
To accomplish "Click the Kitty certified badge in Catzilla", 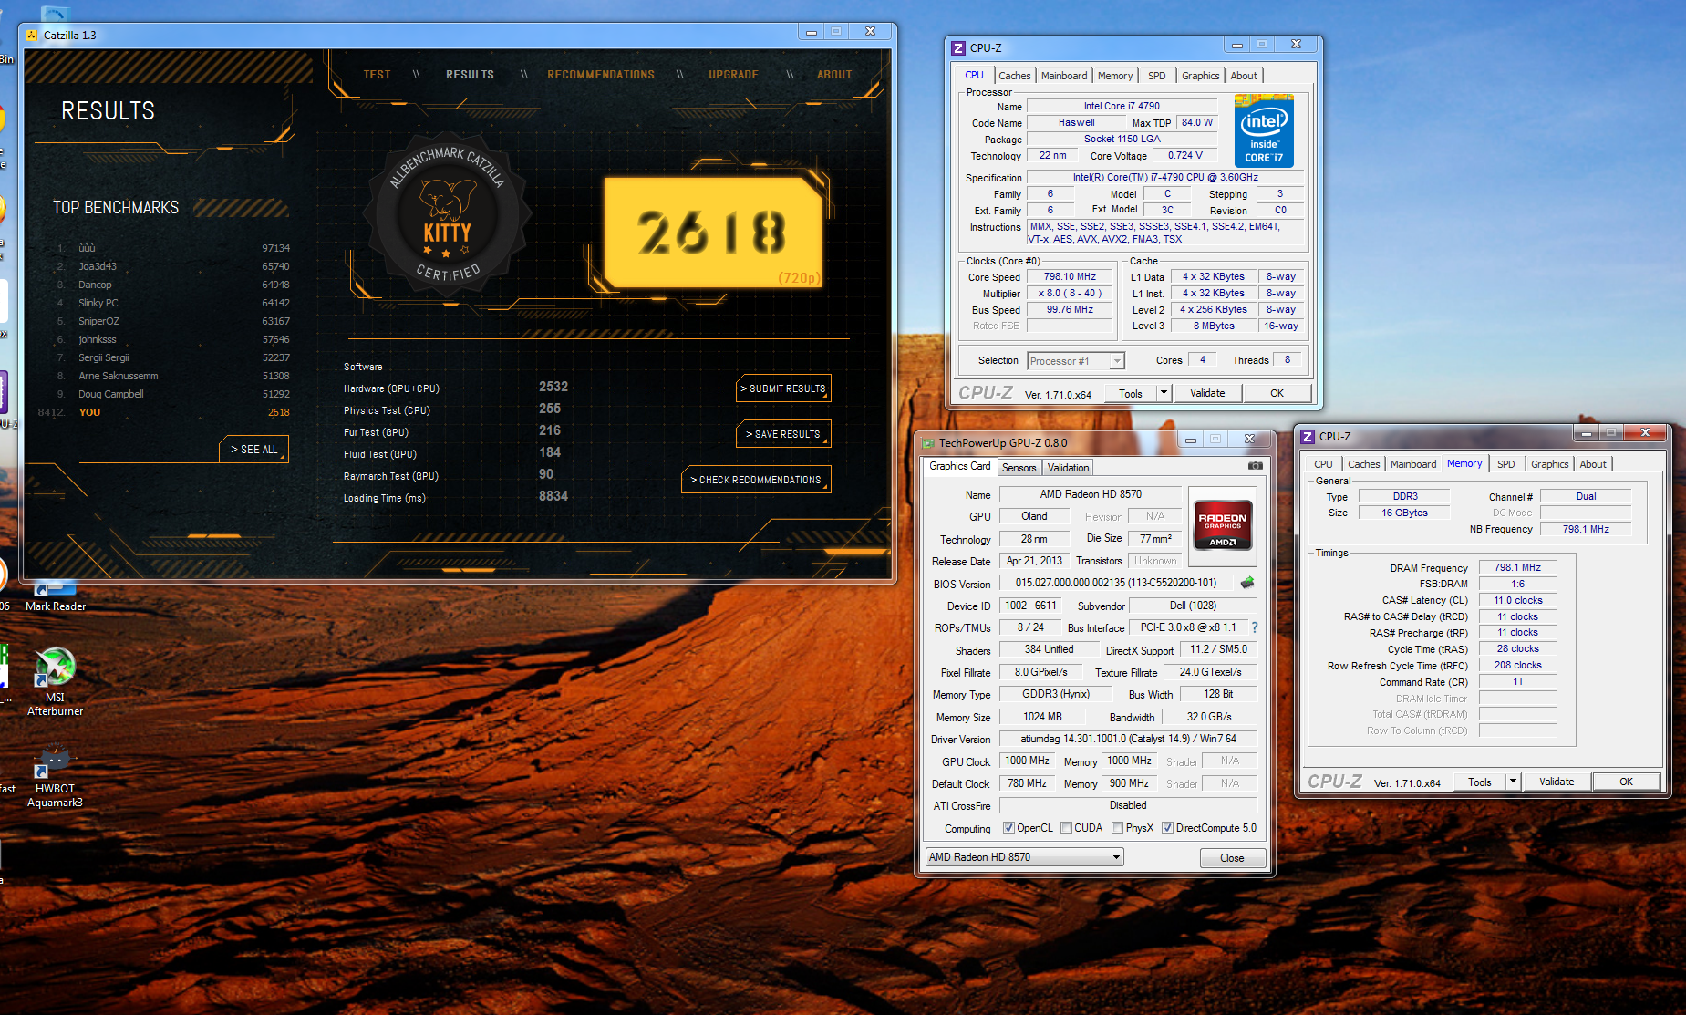I will (x=447, y=215).
